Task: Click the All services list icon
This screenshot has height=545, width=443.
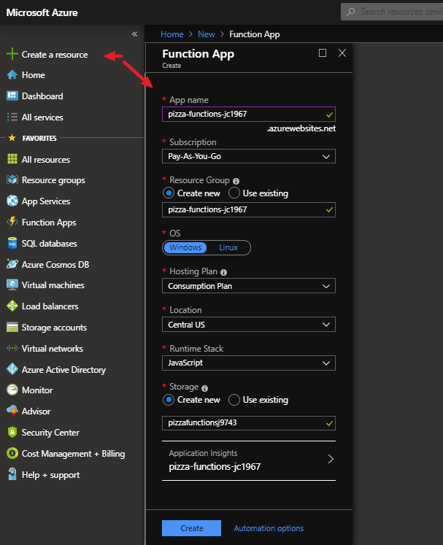Action: point(12,117)
